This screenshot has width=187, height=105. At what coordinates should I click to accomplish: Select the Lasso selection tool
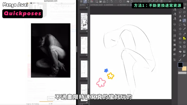(x=180, y=12)
